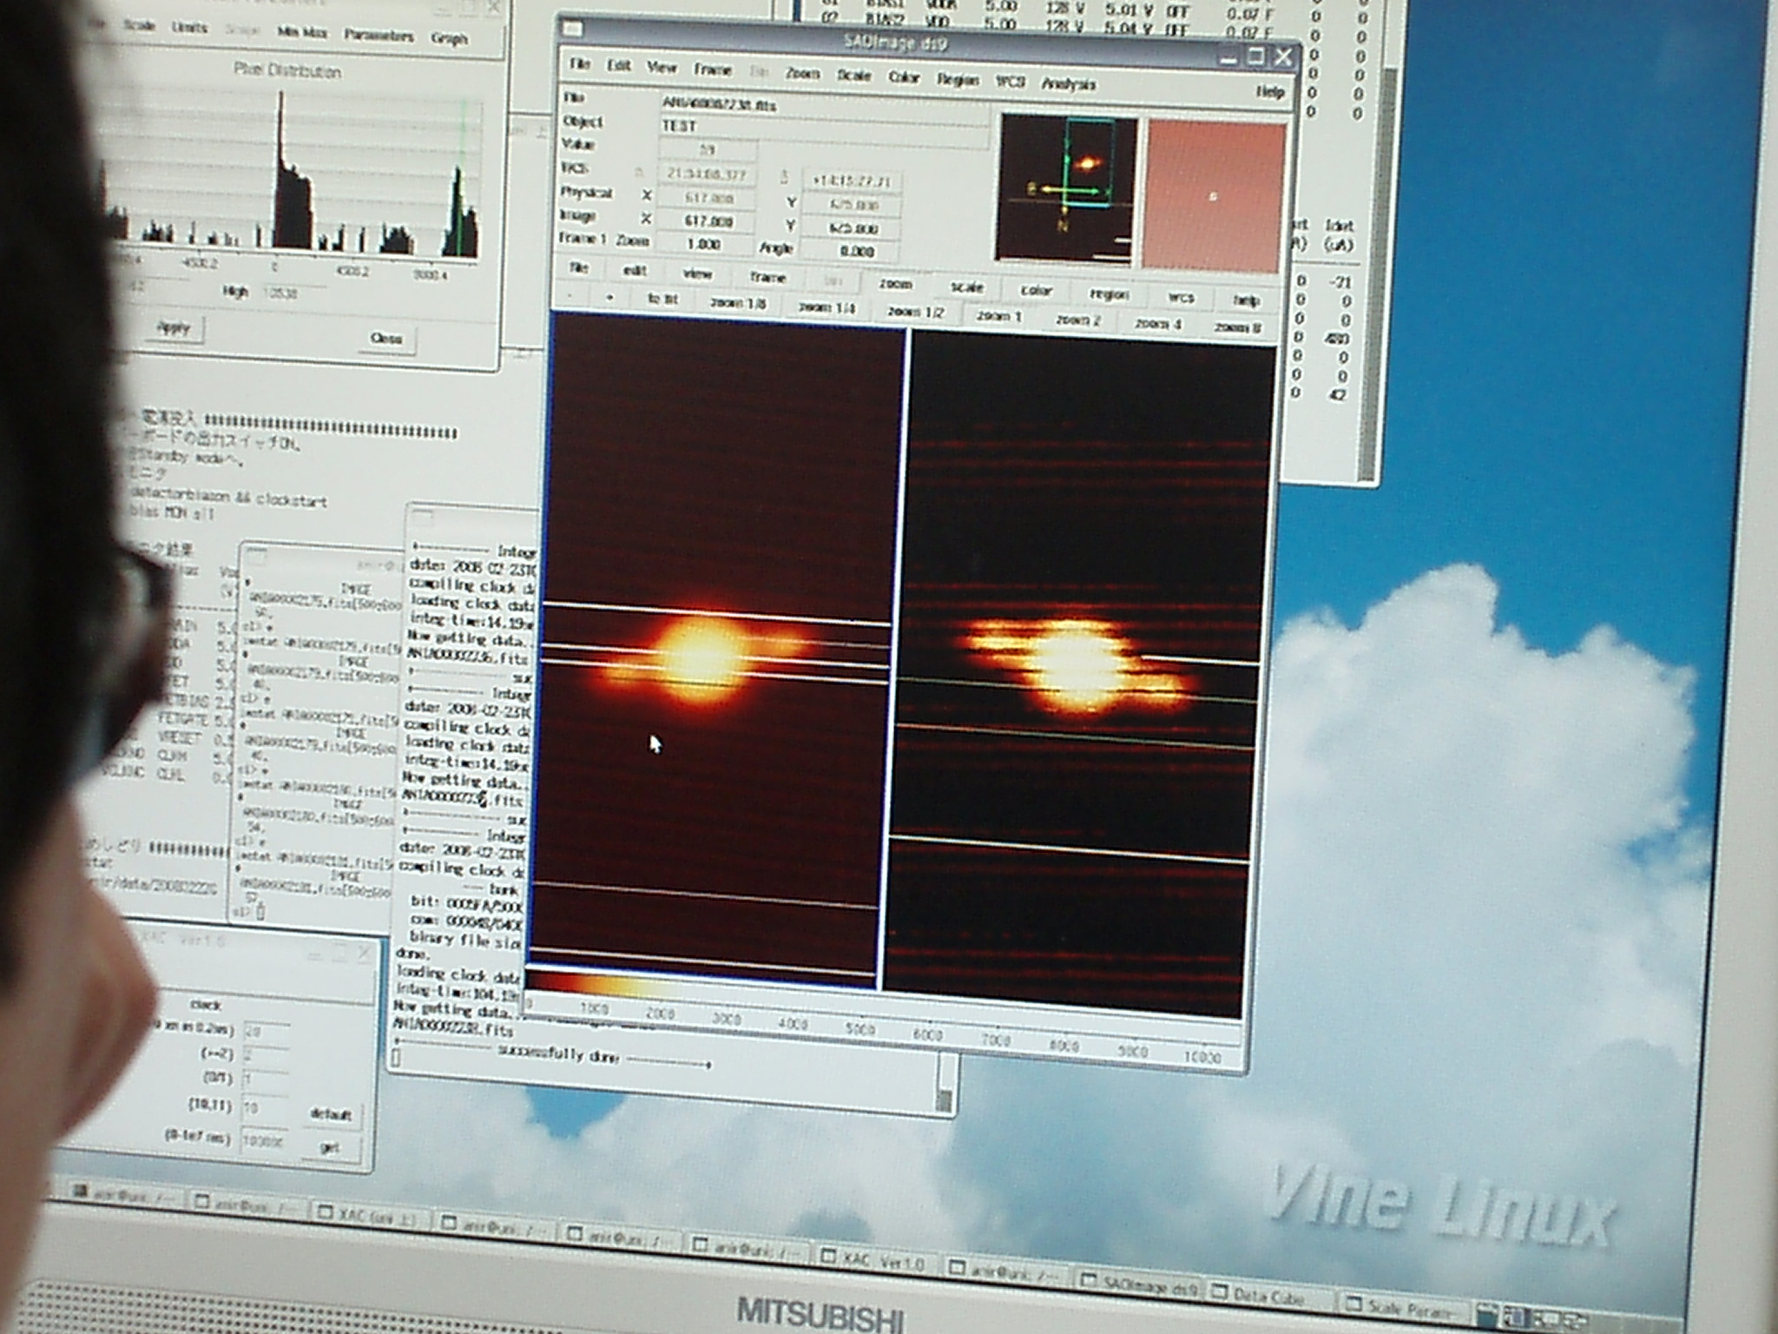Click lowercase 'edit' button in ds9 buttonbar

click(635, 270)
